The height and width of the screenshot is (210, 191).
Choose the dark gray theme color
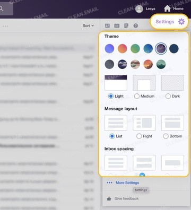coord(109,64)
